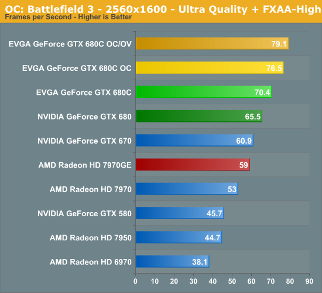Click axis tick label 90
The width and height of the screenshot is (322, 293).
(x=309, y=281)
